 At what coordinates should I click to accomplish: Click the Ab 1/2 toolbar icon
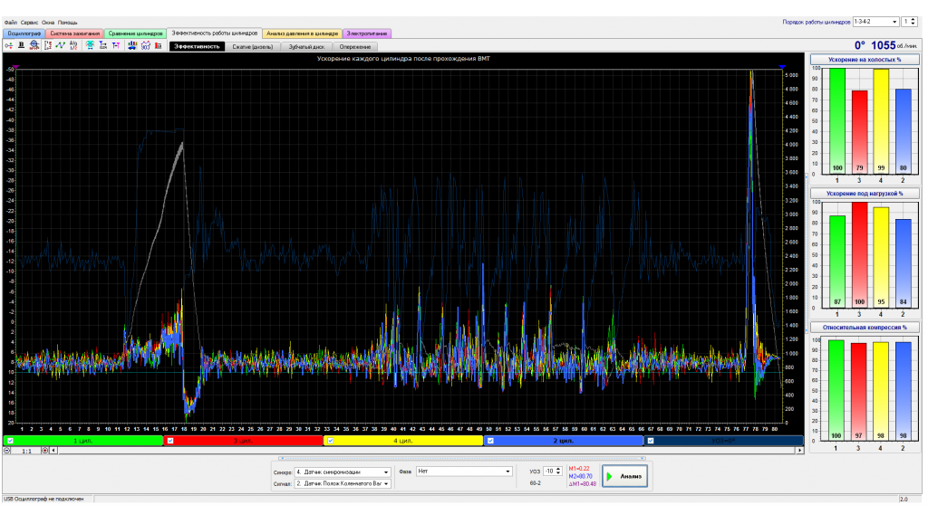(73, 45)
